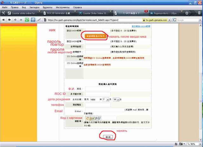Go forward with the Forward arrow
203x147 pixels.
(x=15, y=20)
